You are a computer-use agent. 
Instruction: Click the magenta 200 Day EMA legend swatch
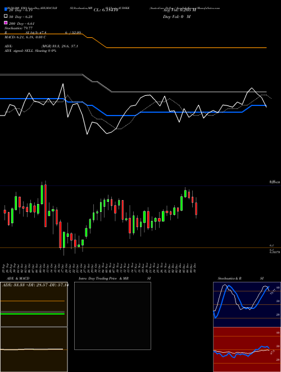point(6,23)
